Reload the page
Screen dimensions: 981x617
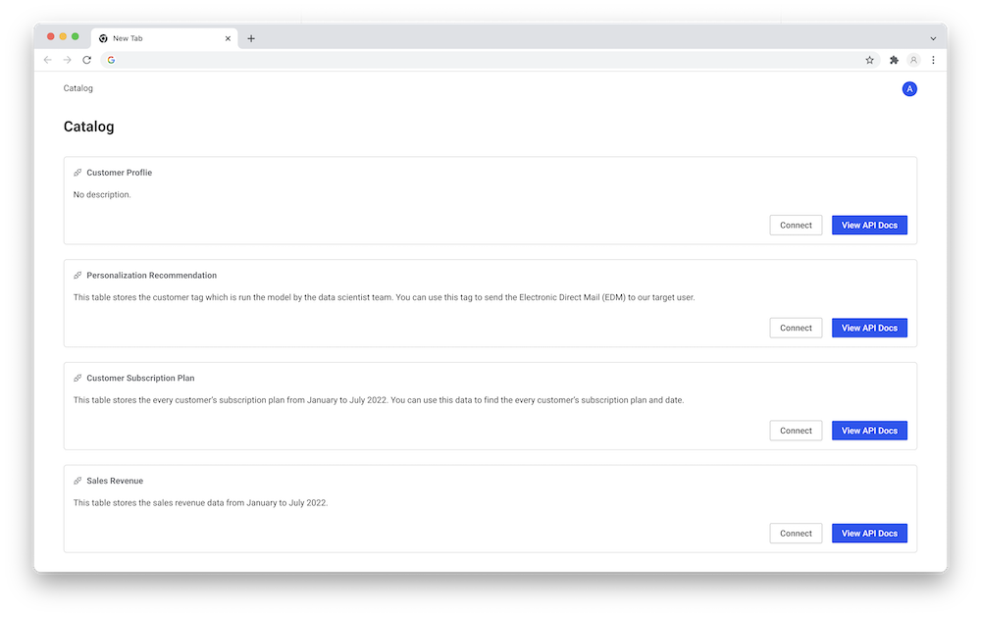(x=87, y=60)
